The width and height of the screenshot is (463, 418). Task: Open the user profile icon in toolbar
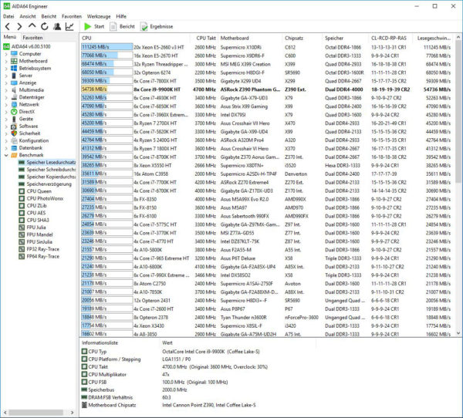(57, 26)
